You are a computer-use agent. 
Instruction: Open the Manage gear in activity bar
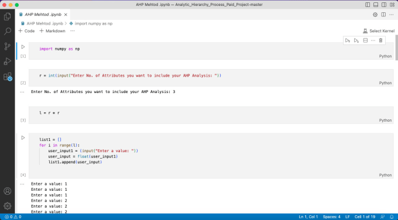[8, 206]
